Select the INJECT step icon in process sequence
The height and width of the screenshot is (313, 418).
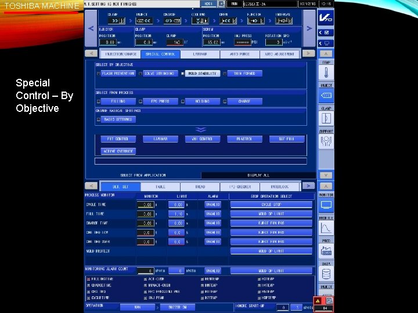tap(144, 20)
